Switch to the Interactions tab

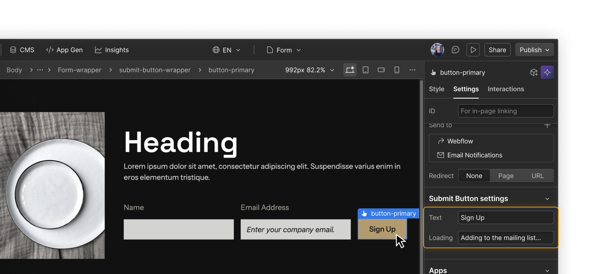coord(506,89)
